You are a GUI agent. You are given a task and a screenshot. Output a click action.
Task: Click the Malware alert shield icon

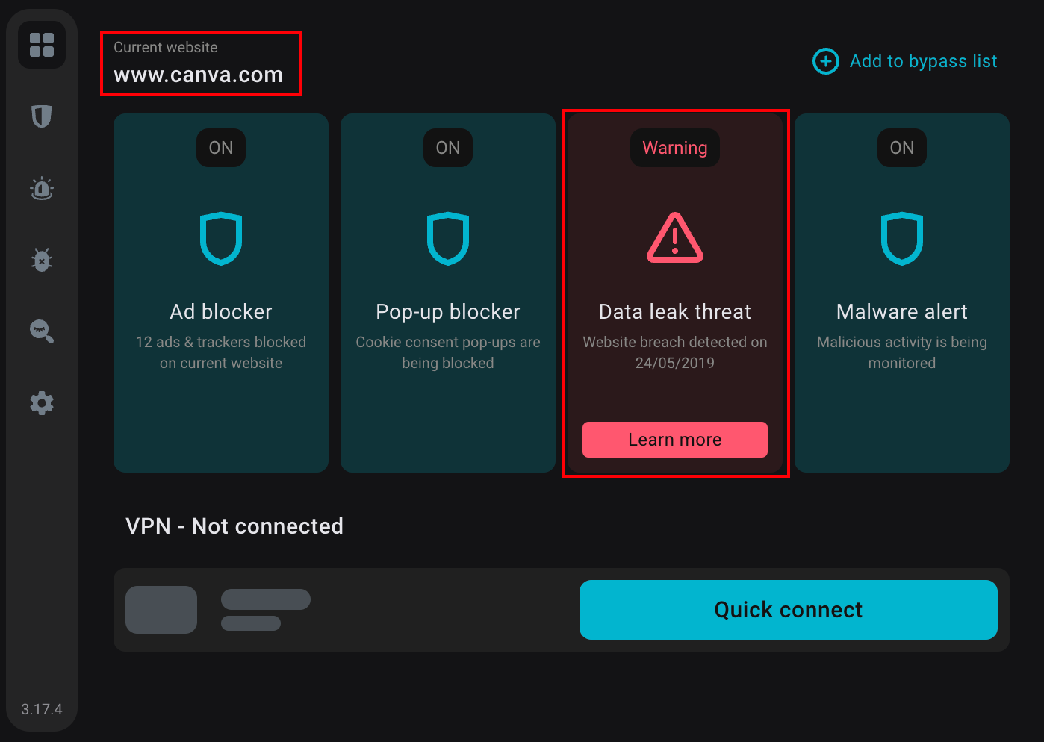(902, 239)
